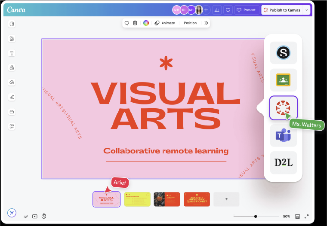Click the Present button
This screenshot has height=226, width=327.
click(x=247, y=10)
